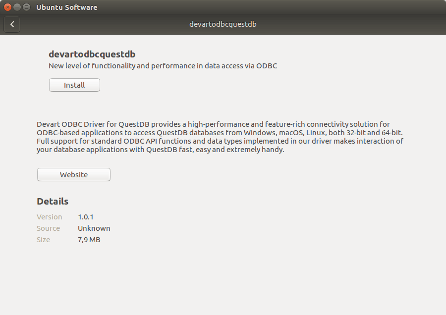
Task: Select the Unknown source value
Action: point(94,228)
